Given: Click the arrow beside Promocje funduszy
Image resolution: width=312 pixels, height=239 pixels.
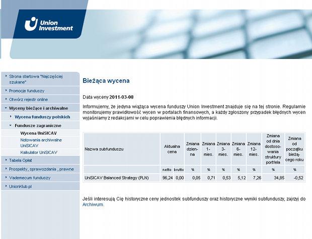Looking at the screenshot, I should click(x=6, y=90).
